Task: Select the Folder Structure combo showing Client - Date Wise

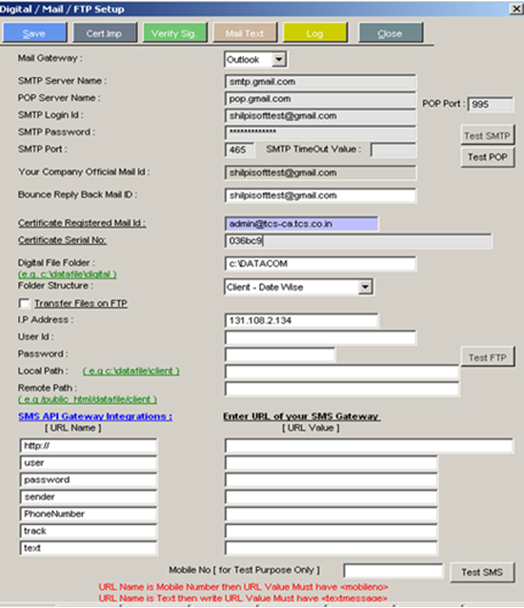Action: click(298, 287)
